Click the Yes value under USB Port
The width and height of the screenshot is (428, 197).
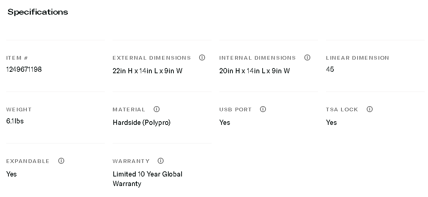pos(224,122)
